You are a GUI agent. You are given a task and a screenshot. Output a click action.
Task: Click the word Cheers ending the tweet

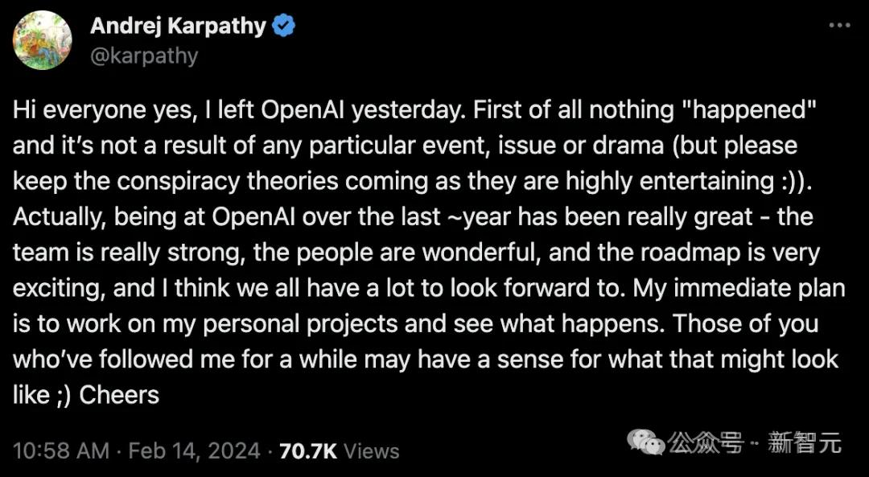[x=119, y=394]
